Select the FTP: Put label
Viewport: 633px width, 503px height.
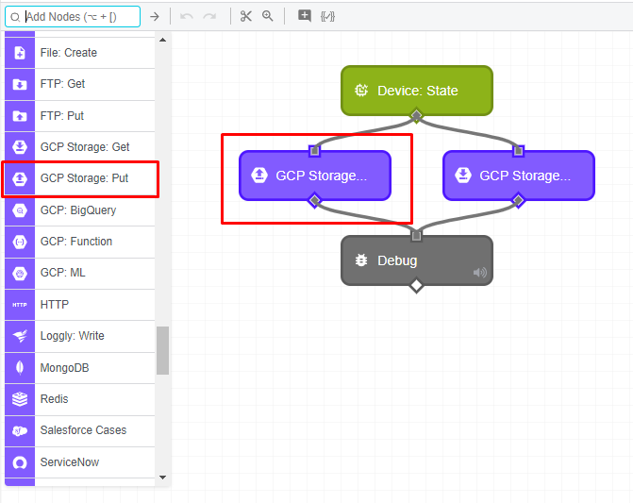(x=62, y=116)
